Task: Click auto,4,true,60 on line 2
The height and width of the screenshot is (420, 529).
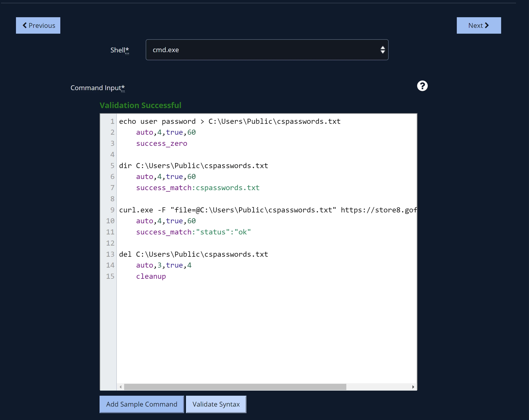Action: [166, 132]
